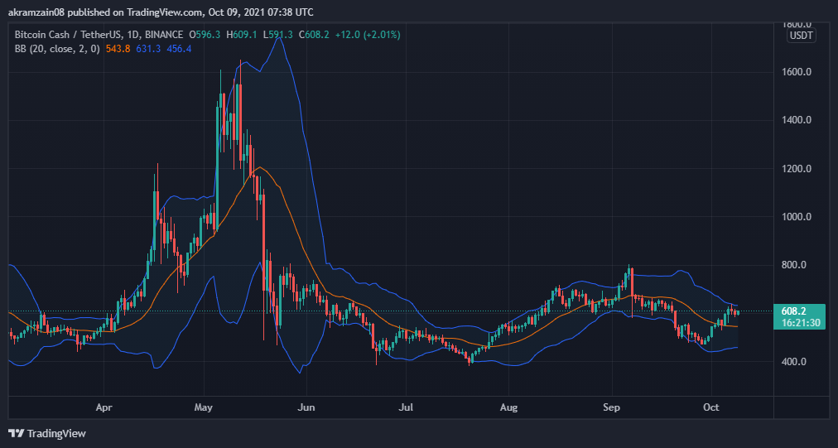Click the BB lower value 456.4
The image size is (838, 448).
[179, 49]
